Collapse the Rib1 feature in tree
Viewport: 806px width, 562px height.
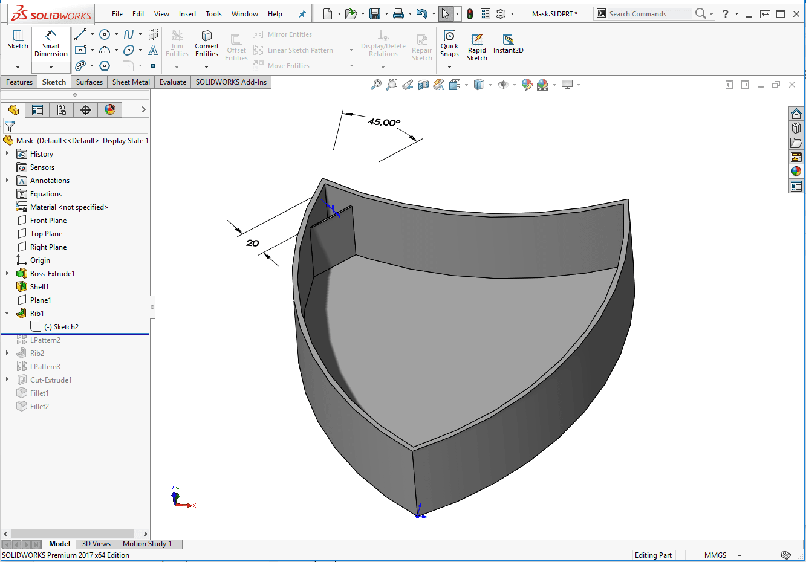point(7,314)
